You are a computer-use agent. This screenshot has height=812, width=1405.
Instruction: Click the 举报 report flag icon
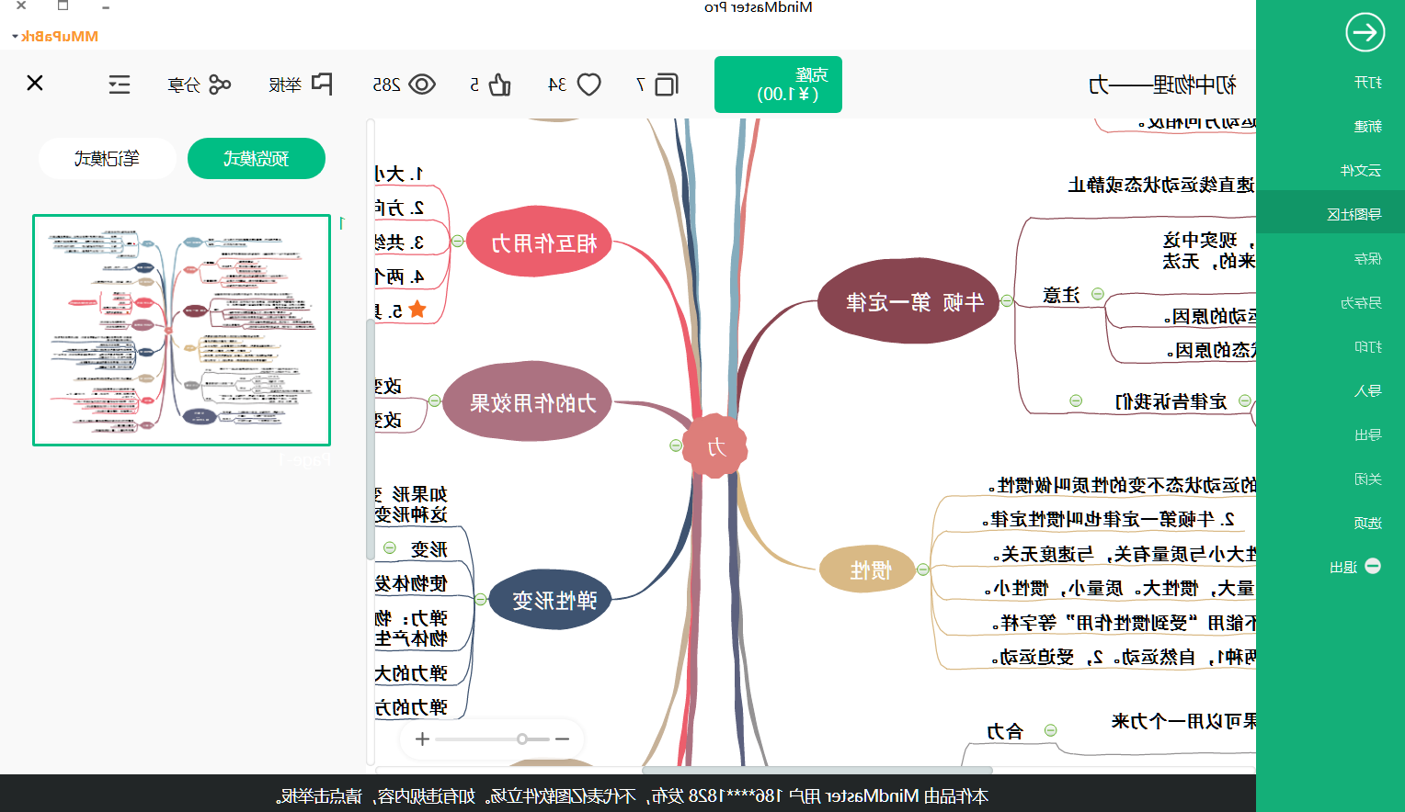(322, 85)
